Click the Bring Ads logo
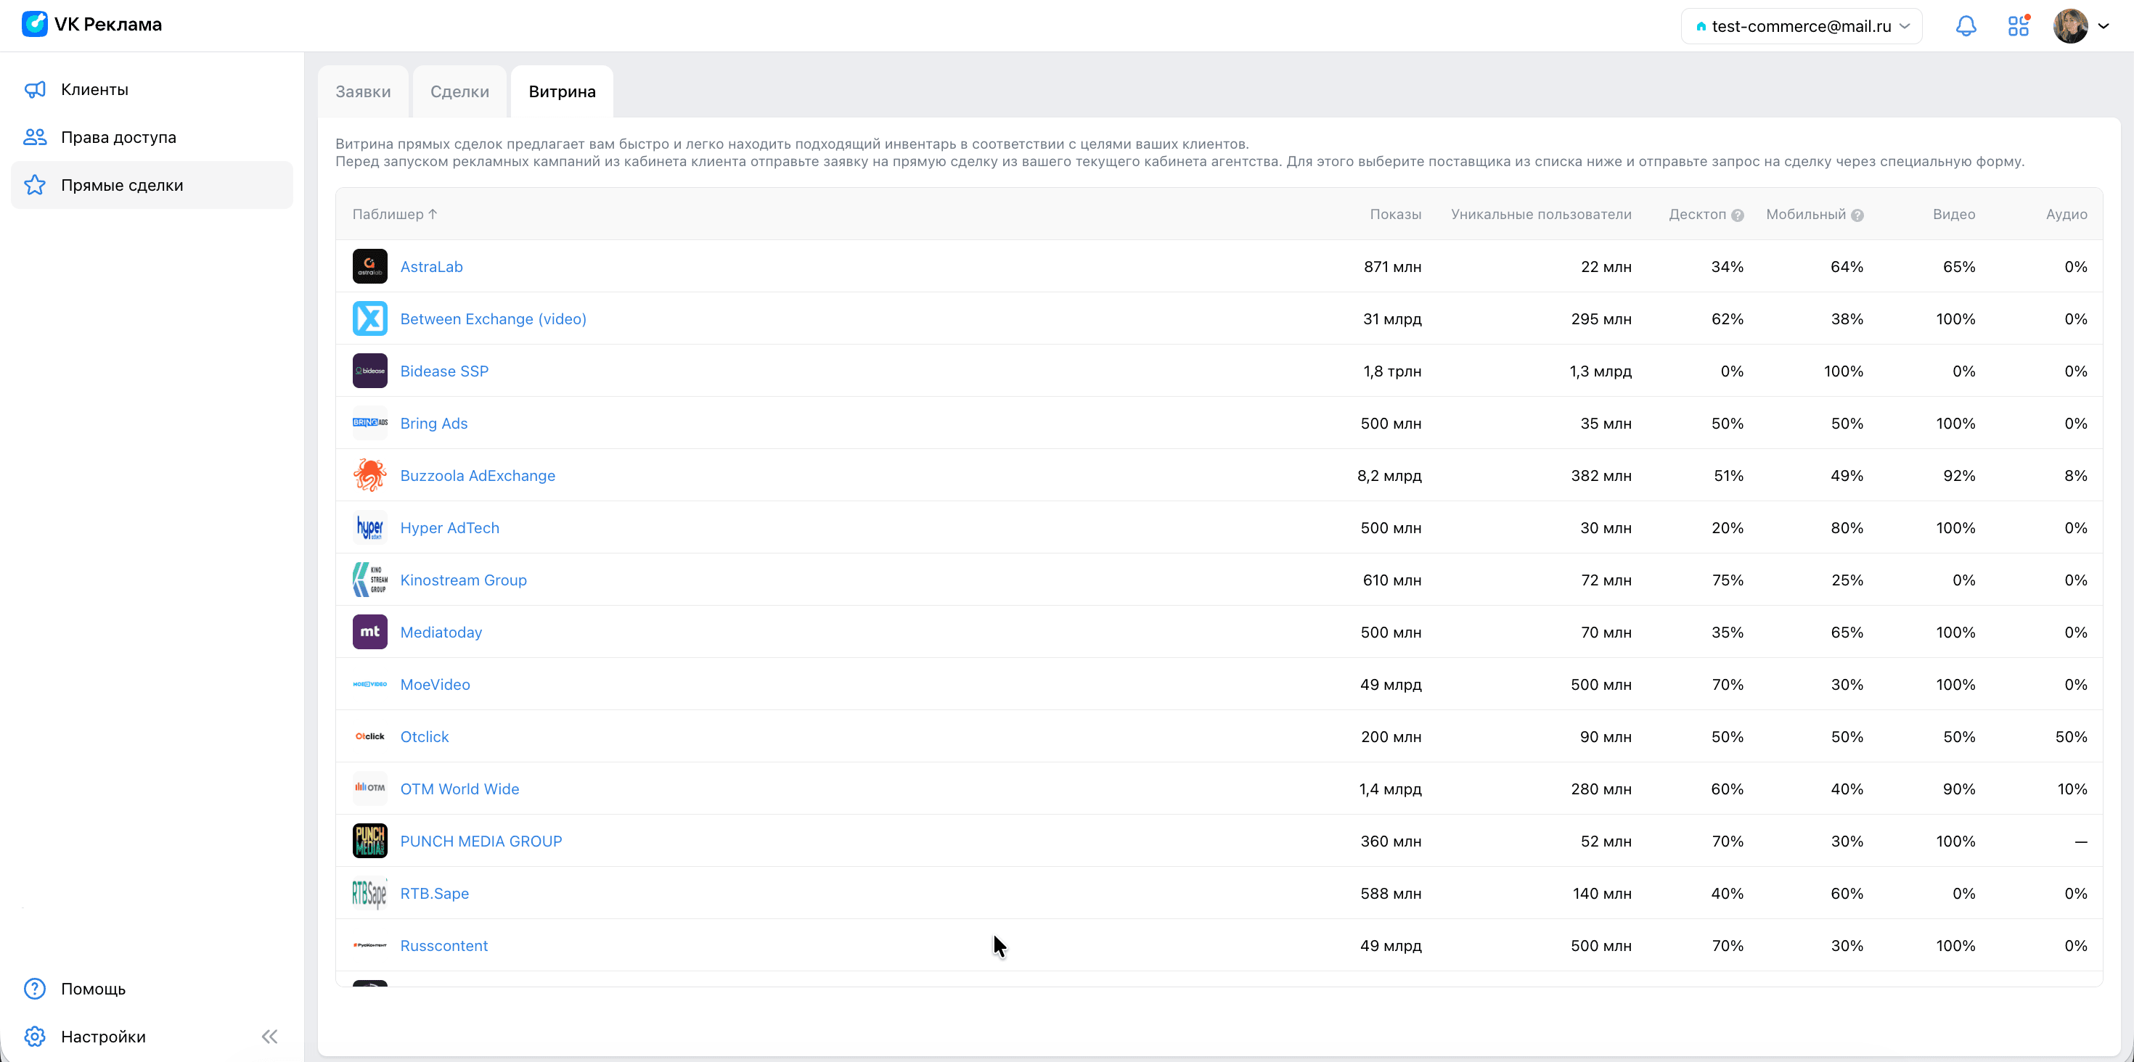2134x1062 pixels. pos(369,423)
